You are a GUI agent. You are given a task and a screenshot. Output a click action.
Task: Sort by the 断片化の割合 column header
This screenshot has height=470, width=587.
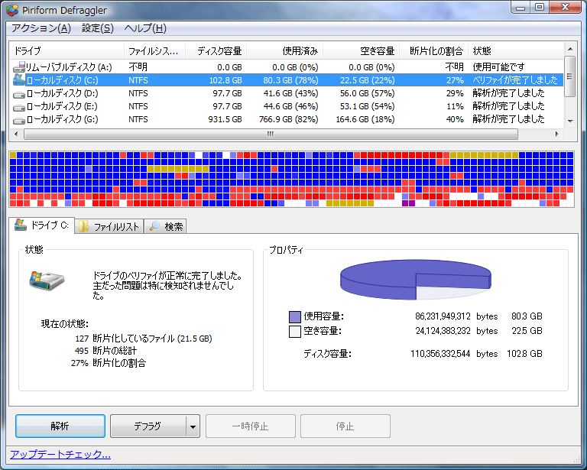coord(434,50)
